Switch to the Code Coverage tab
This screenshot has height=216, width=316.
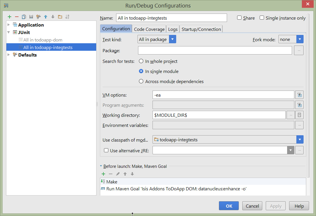point(149,29)
